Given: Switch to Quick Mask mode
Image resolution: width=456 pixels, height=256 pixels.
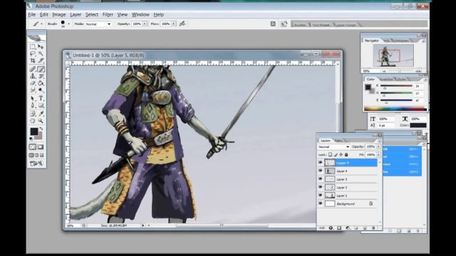Looking at the screenshot, I should 41,147.
